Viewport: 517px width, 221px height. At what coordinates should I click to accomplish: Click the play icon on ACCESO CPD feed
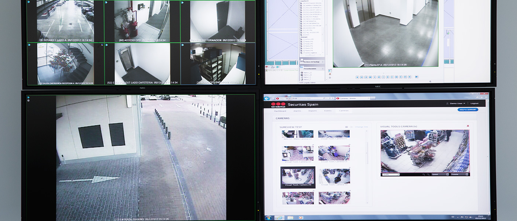coord(106,2)
